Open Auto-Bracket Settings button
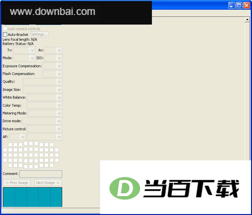The height and width of the screenshot is (215, 252). [x=40, y=34]
